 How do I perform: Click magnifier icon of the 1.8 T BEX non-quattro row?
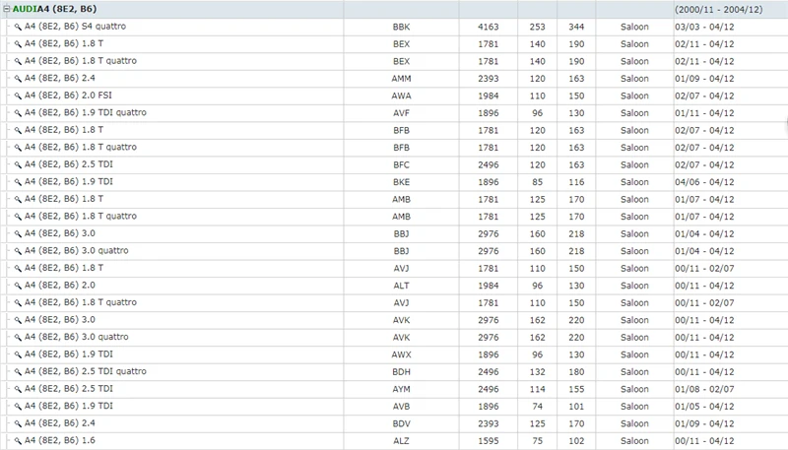[18, 44]
